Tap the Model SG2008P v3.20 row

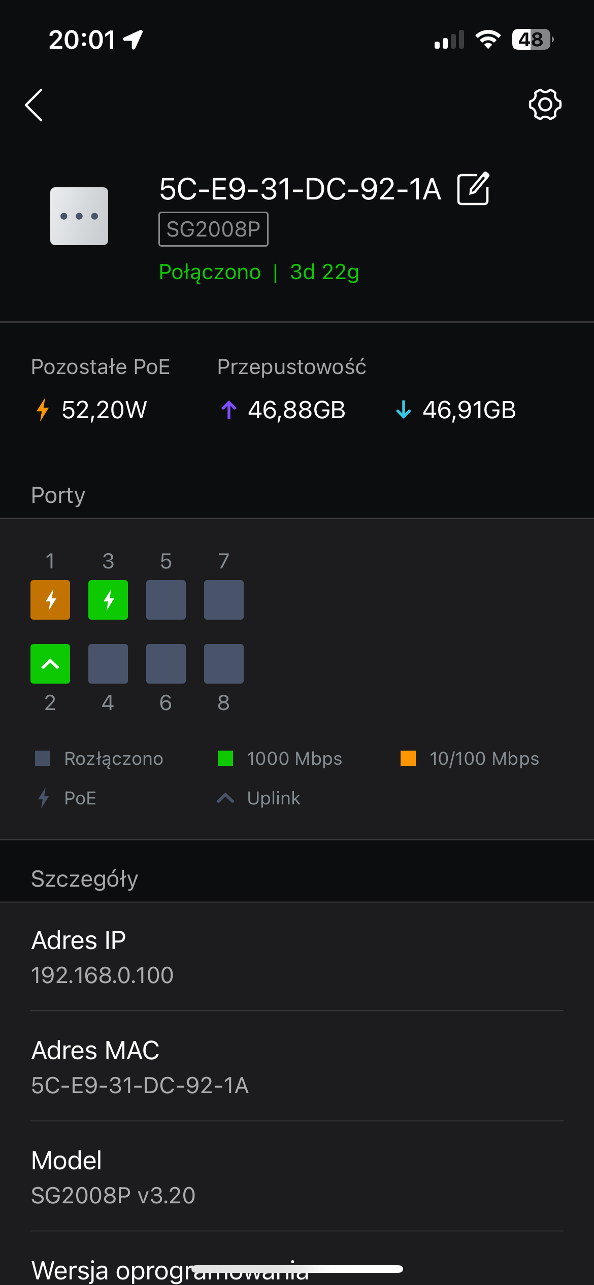point(297,1177)
